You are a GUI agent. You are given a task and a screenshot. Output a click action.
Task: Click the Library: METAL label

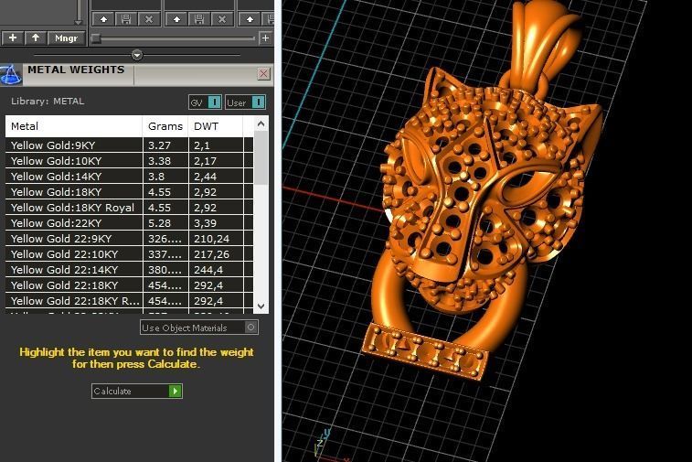(x=48, y=102)
